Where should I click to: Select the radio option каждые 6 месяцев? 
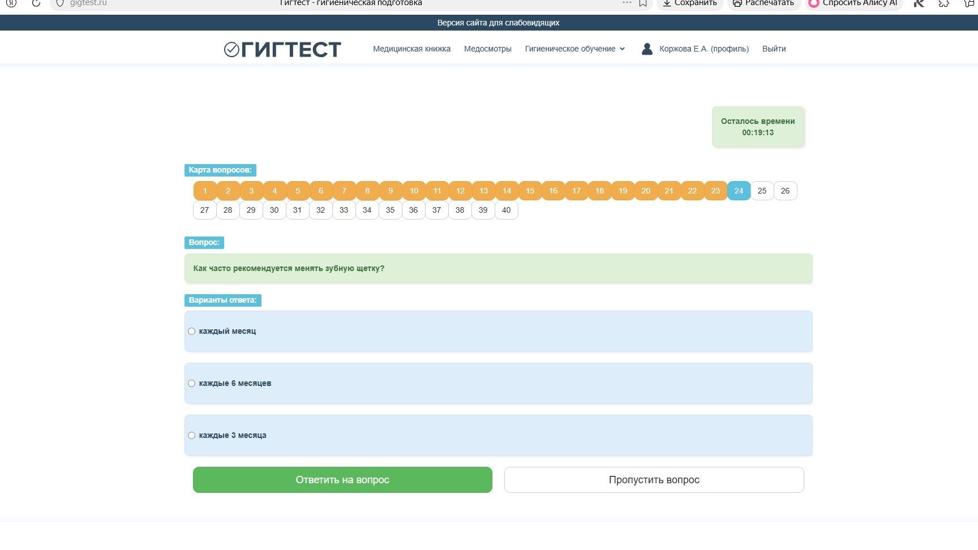point(191,383)
